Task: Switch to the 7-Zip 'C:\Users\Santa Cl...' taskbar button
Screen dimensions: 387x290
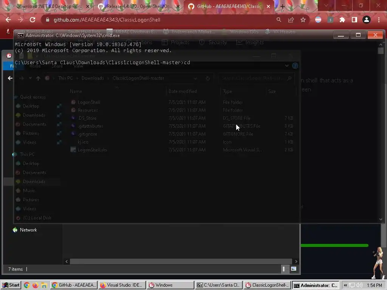Action: point(219,285)
